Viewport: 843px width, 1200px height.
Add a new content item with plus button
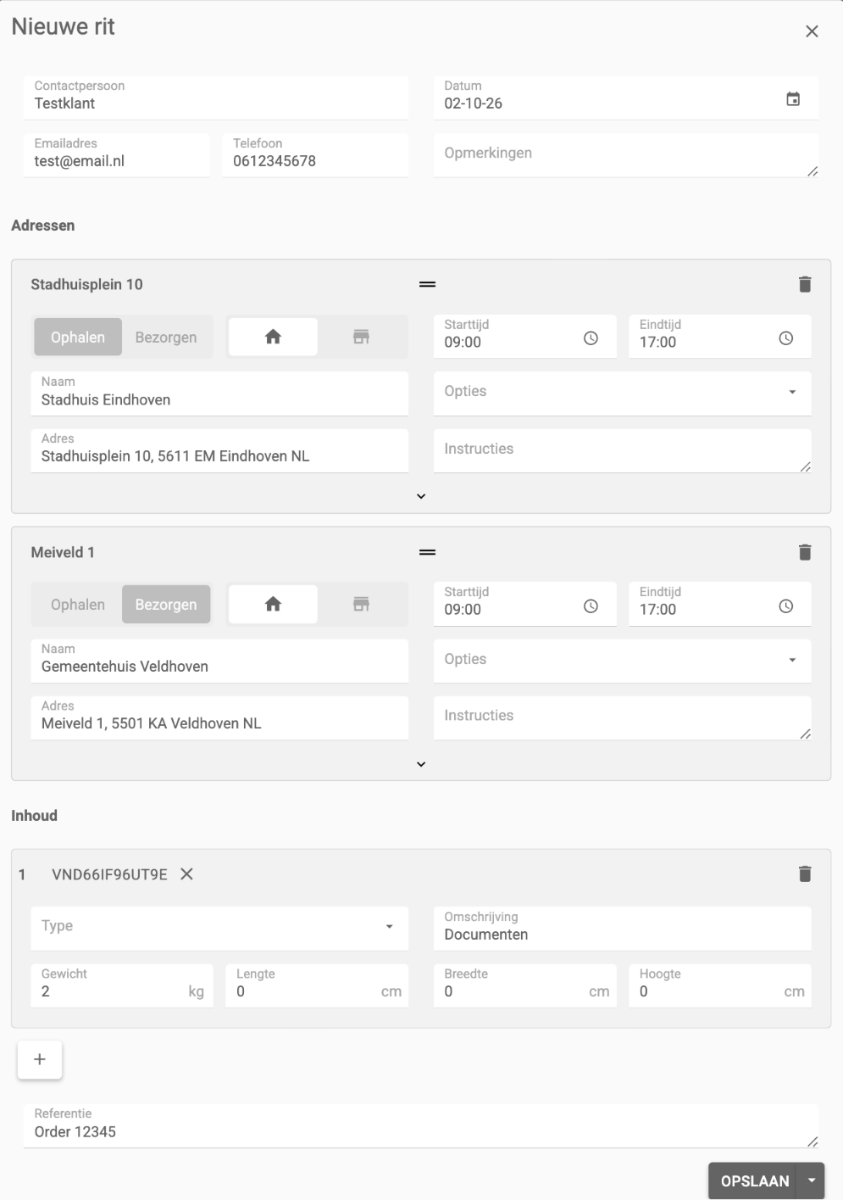click(40, 1059)
